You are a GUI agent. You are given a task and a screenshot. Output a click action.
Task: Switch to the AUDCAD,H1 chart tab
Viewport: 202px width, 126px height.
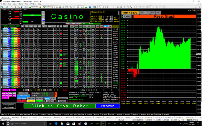click(16, 117)
